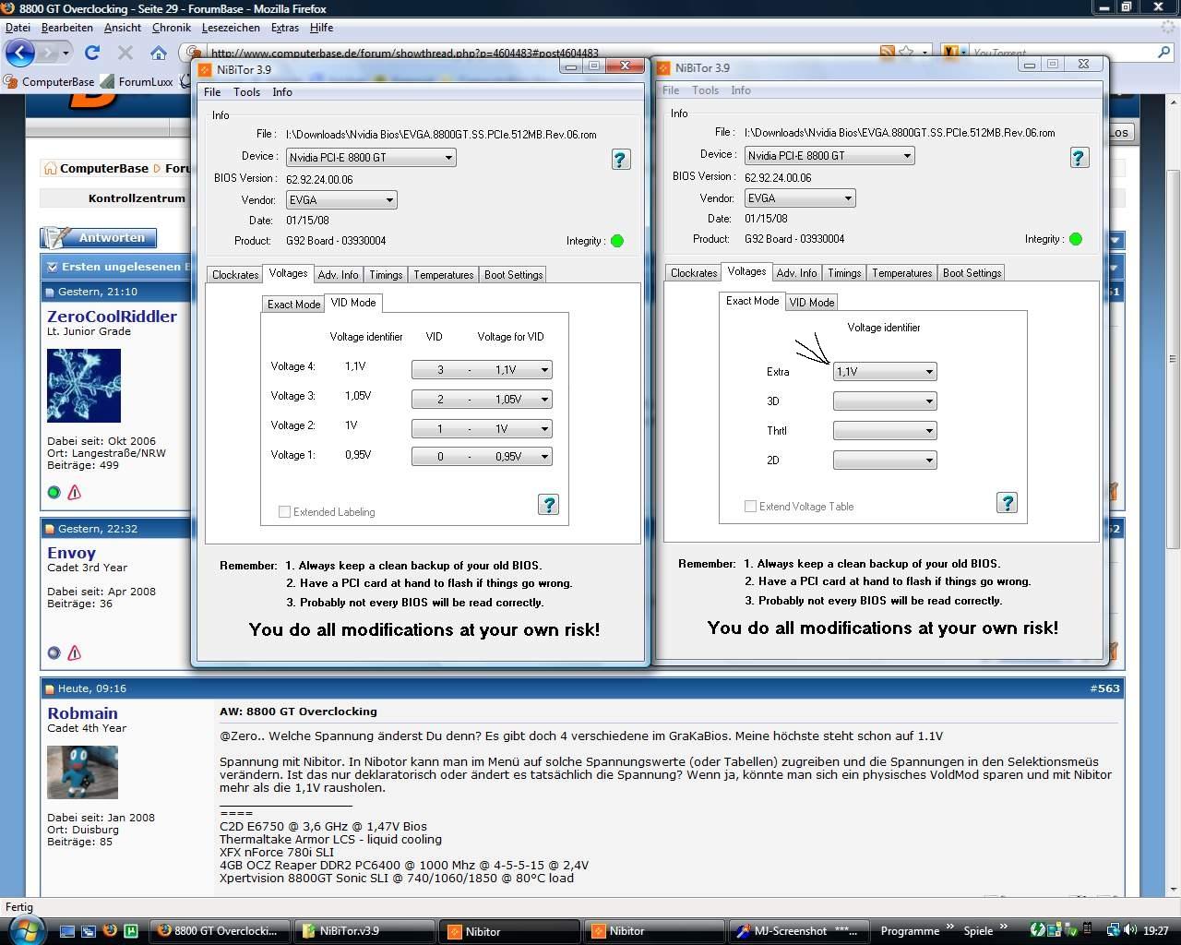The width and height of the screenshot is (1181, 945).
Task: Open Voltage 3 VID dropdown
Action: tap(482, 400)
